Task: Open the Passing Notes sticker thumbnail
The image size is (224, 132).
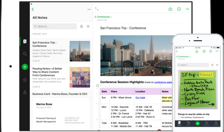Action: pos(80,77)
